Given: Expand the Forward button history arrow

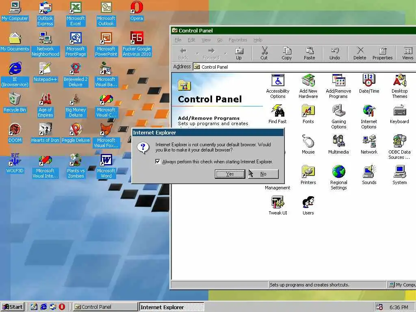Looking at the screenshot, I should 225,54.
